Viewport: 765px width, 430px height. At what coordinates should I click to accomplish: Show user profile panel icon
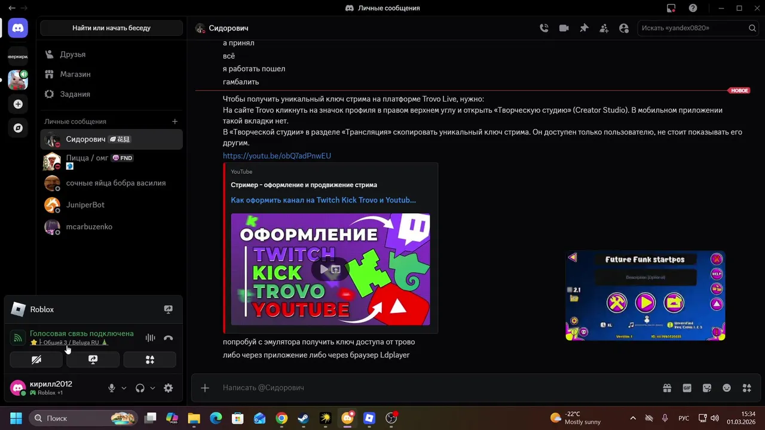pos(624,28)
